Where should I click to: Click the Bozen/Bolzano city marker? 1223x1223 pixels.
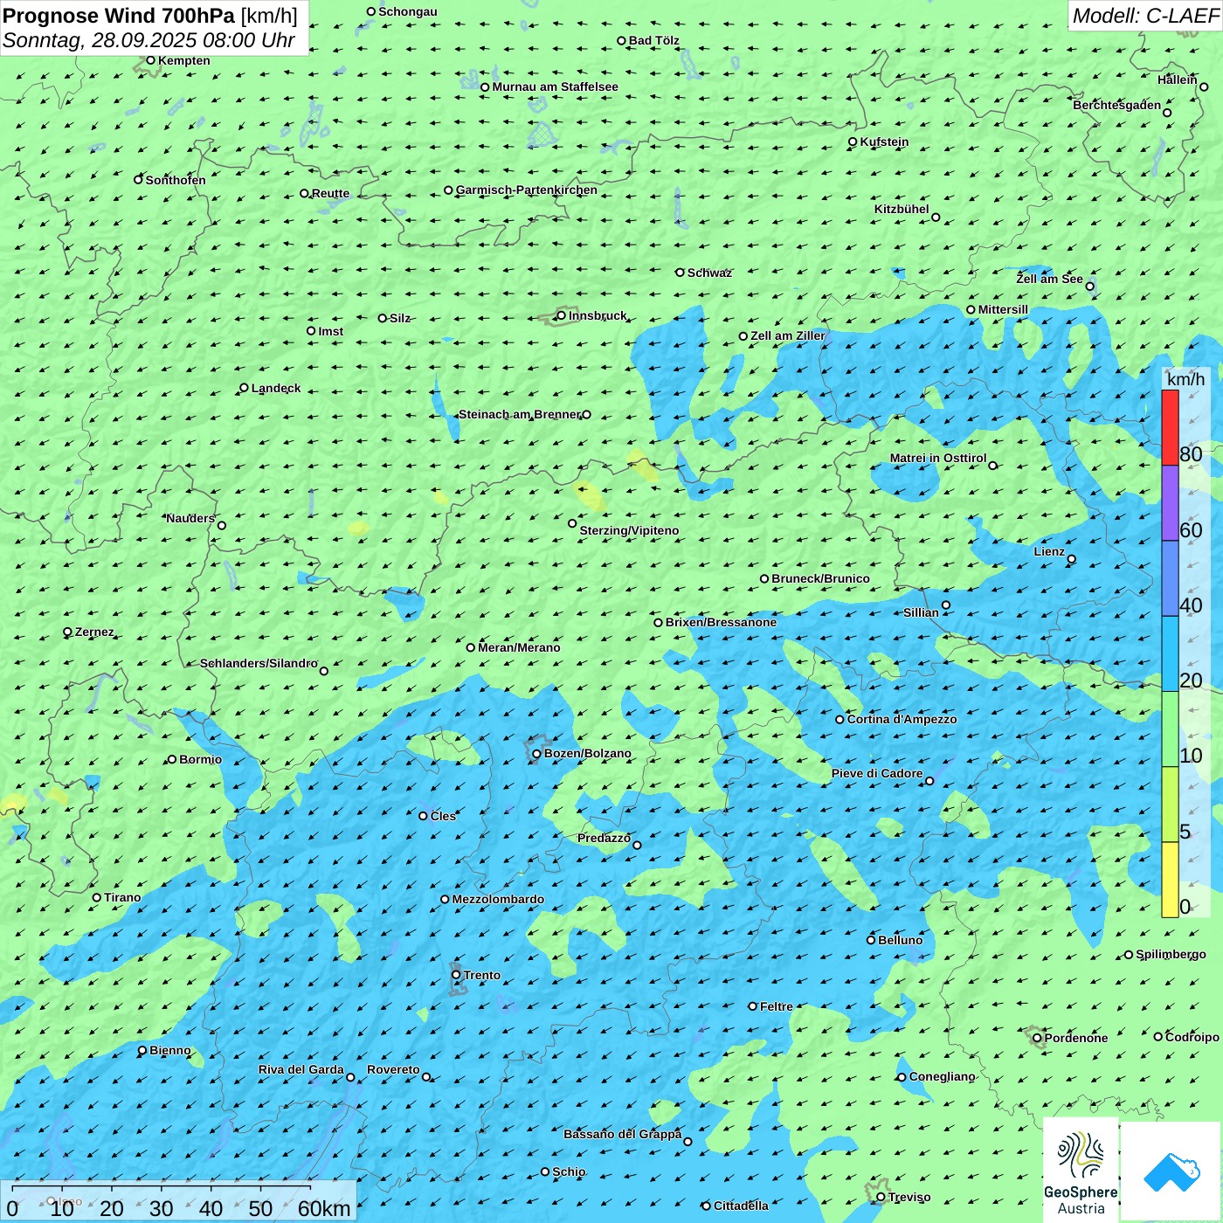pyautogui.click(x=536, y=754)
